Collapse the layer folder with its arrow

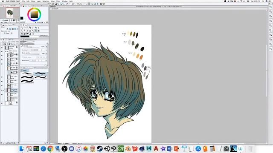click(6, 52)
